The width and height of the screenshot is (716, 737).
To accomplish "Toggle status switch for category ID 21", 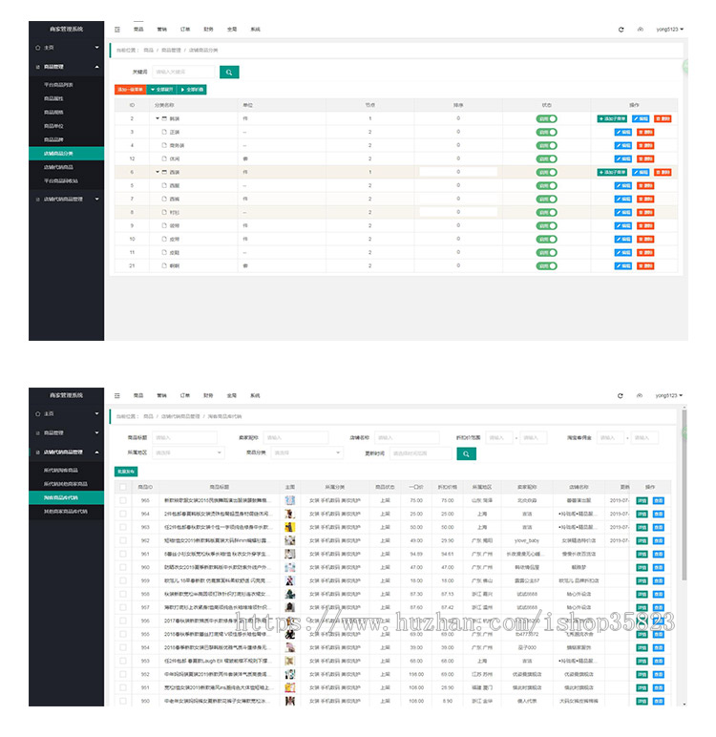I will click(546, 266).
